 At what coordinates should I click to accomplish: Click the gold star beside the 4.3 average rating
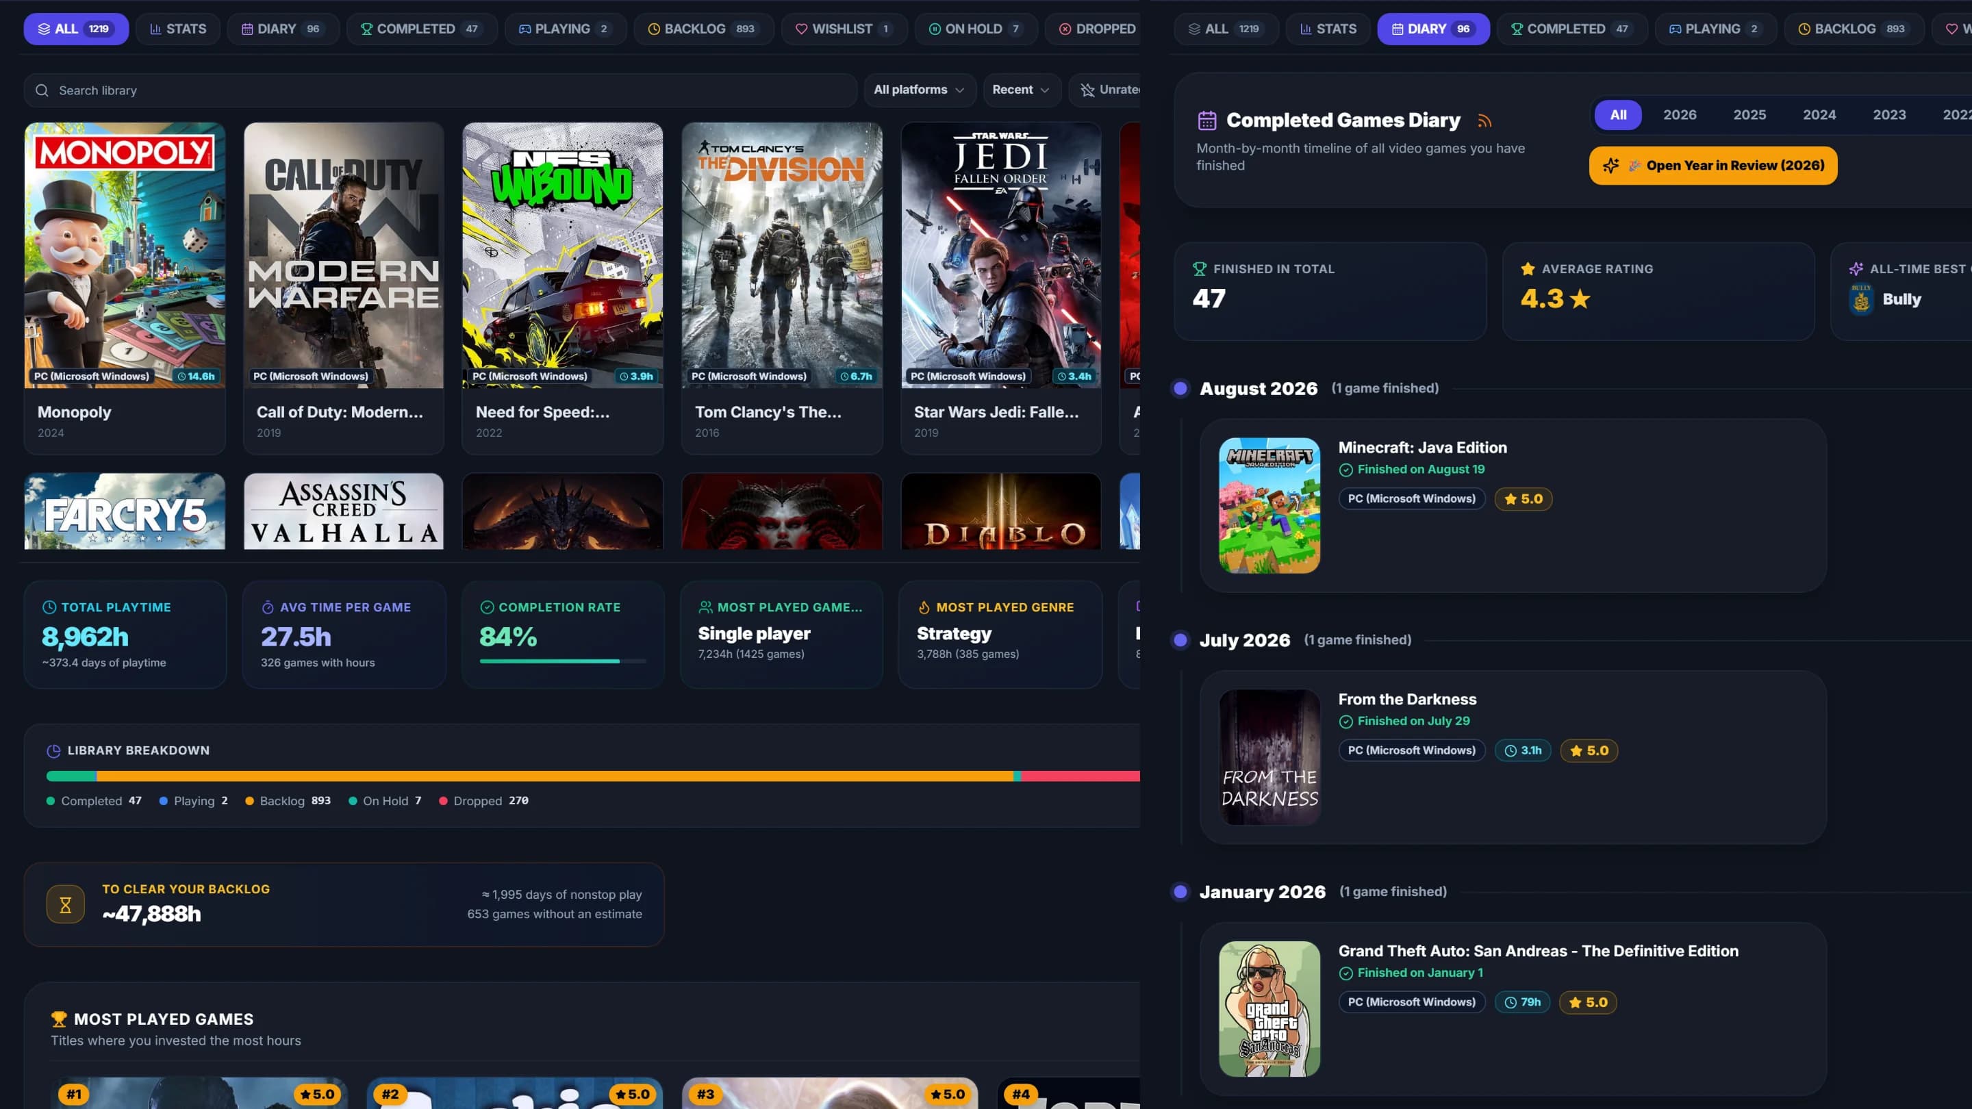click(x=1579, y=298)
